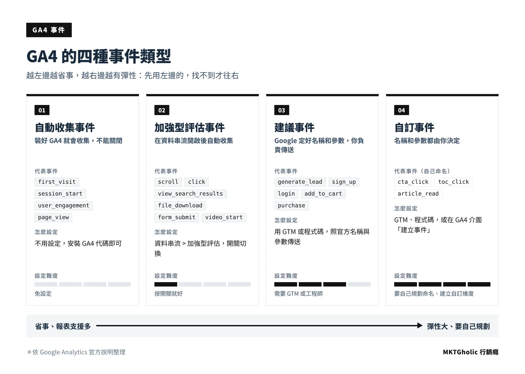The height and width of the screenshot is (374, 525).
Task: Click the '免設定' difficulty caption
Action: (x=43, y=294)
